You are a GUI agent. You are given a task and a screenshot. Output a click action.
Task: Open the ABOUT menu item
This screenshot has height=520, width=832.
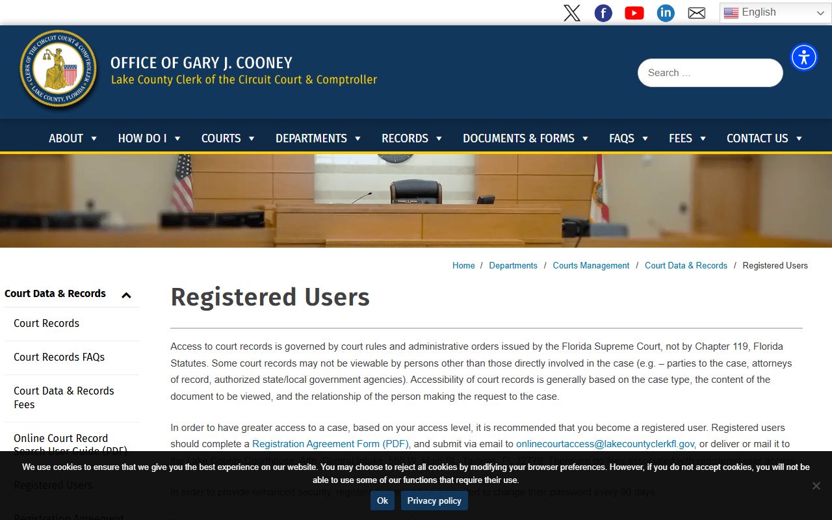pos(66,138)
